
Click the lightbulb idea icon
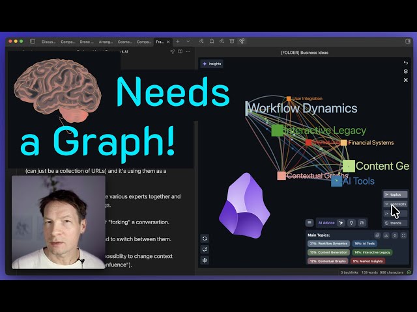click(x=351, y=223)
